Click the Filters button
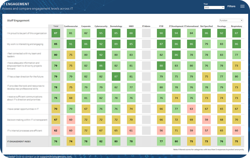The height and width of the screenshot is (158, 250). click(x=231, y=6)
